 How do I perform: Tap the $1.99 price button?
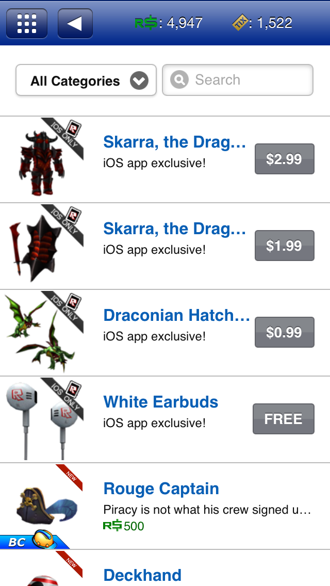tap(285, 246)
